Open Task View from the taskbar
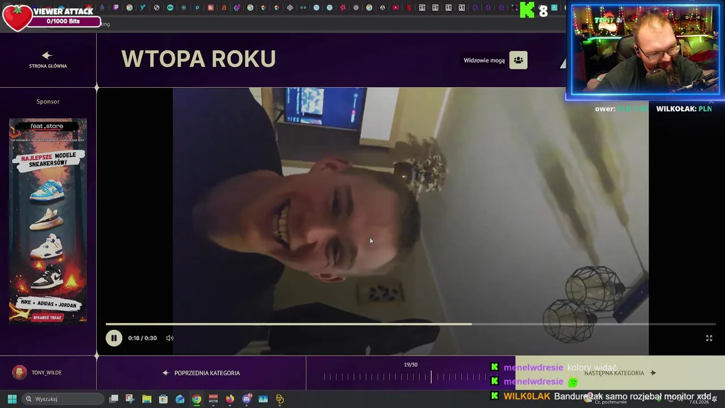Viewport: 725px width, 408px height. (x=114, y=399)
